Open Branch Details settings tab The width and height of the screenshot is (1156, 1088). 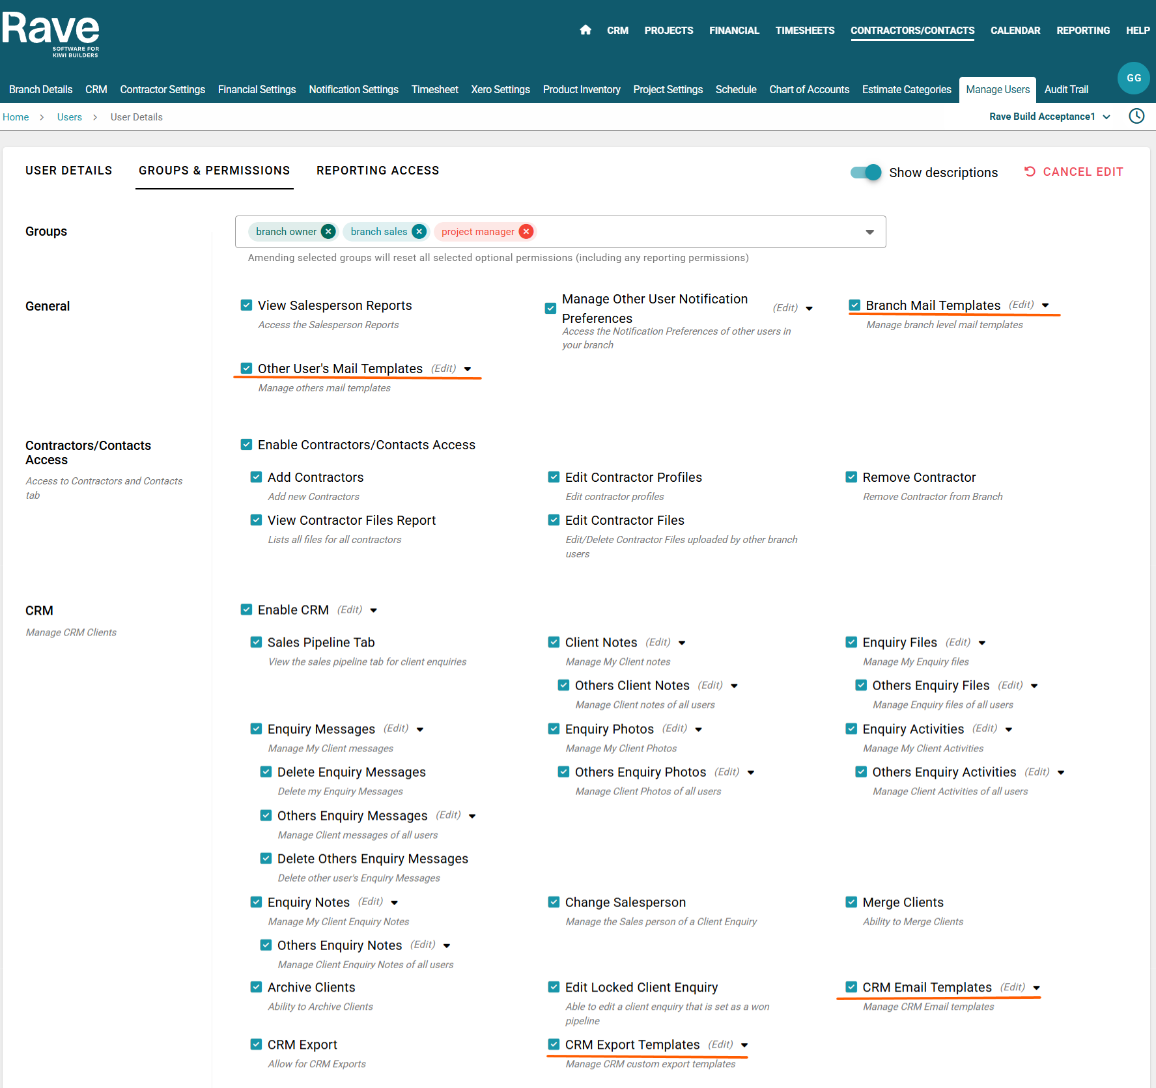click(x=41, y=90)
